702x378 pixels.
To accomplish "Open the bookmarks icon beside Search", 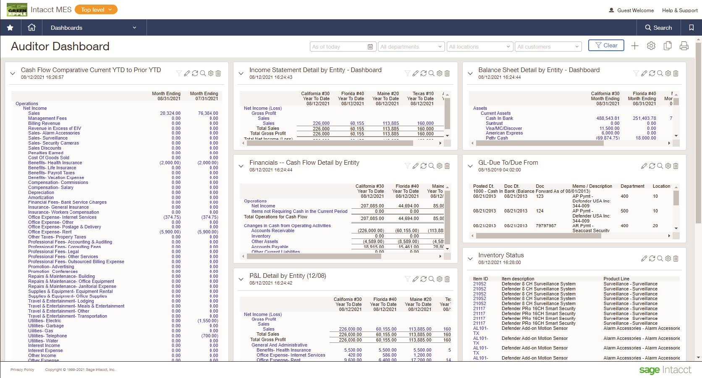I will (691, 28).
